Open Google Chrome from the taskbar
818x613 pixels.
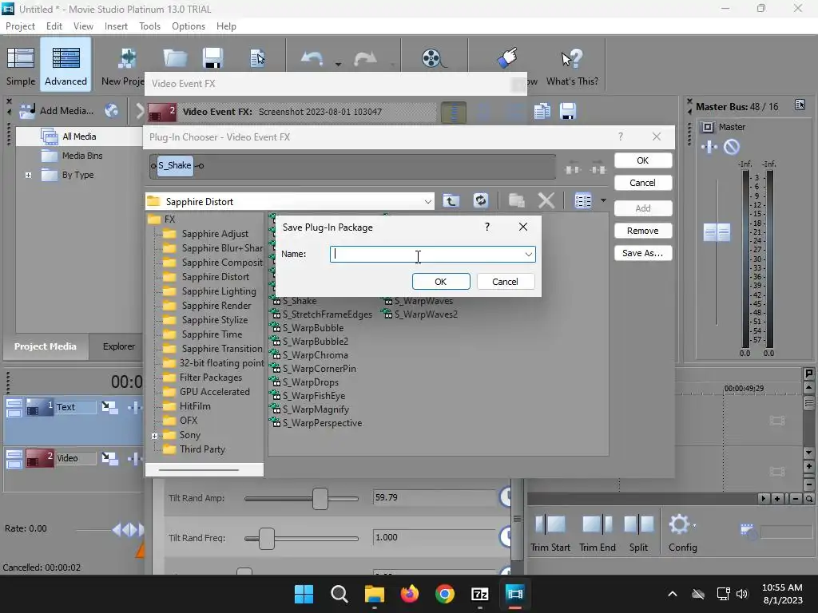coord(444,594)
